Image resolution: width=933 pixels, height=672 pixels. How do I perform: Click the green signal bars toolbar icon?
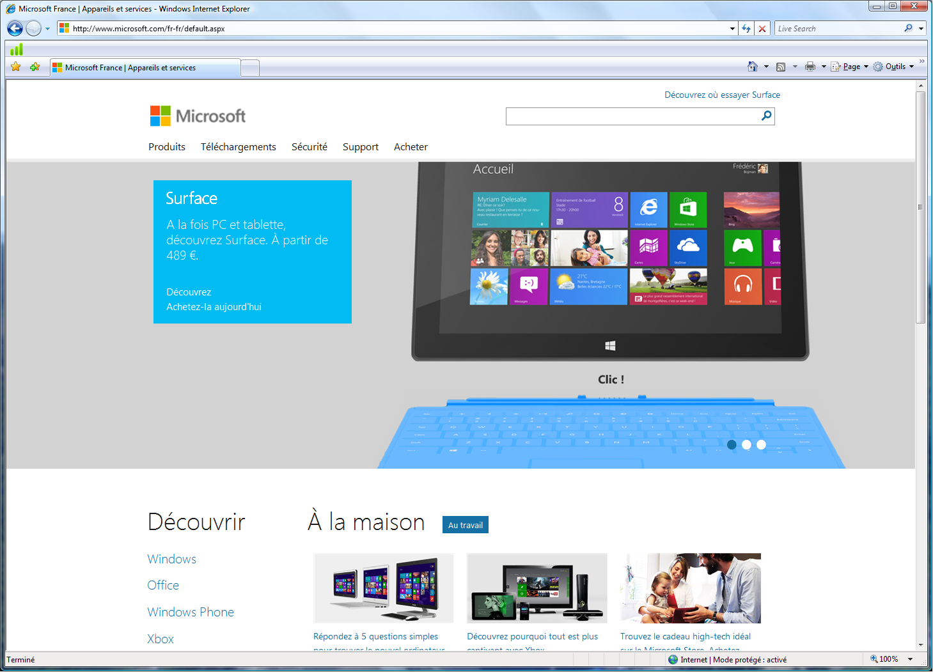17,49
